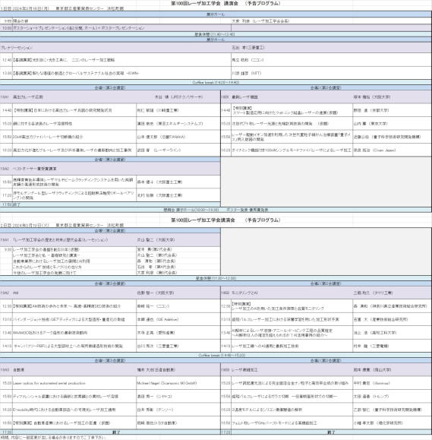Click the デンソー speaker cell at 16:20
The image size is (432, 440).
(178, 410)
